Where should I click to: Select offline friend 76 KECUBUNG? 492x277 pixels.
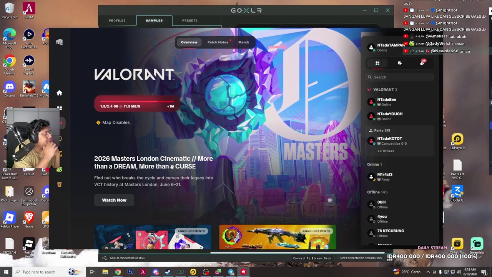[400, 233]
